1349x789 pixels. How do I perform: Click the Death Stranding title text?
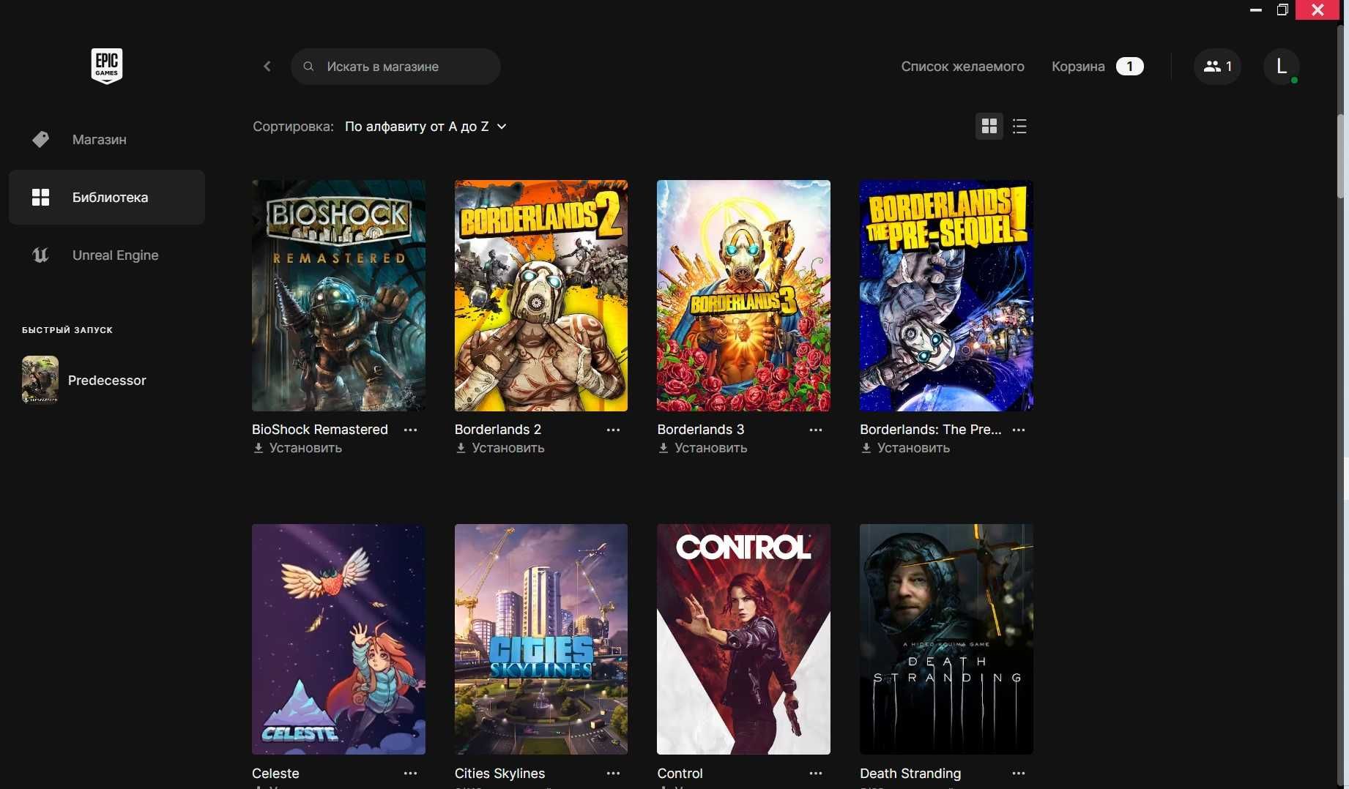pos(910,774)
